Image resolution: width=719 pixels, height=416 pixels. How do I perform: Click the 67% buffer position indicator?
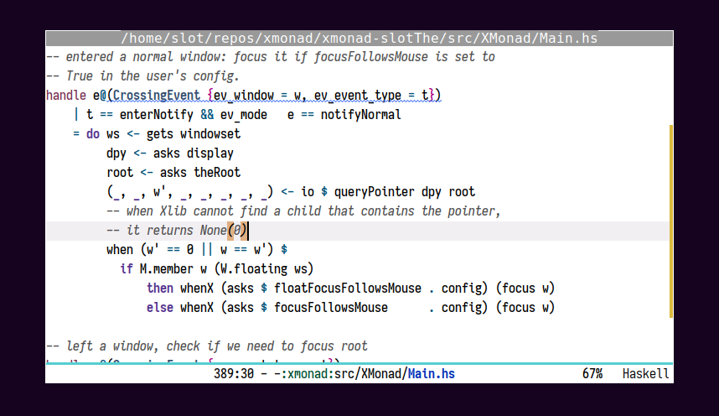(x=592, y=374)
